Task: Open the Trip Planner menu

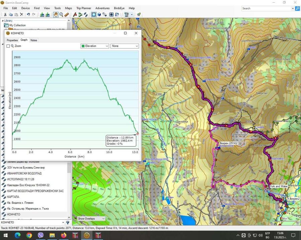Action: (84, 8)
